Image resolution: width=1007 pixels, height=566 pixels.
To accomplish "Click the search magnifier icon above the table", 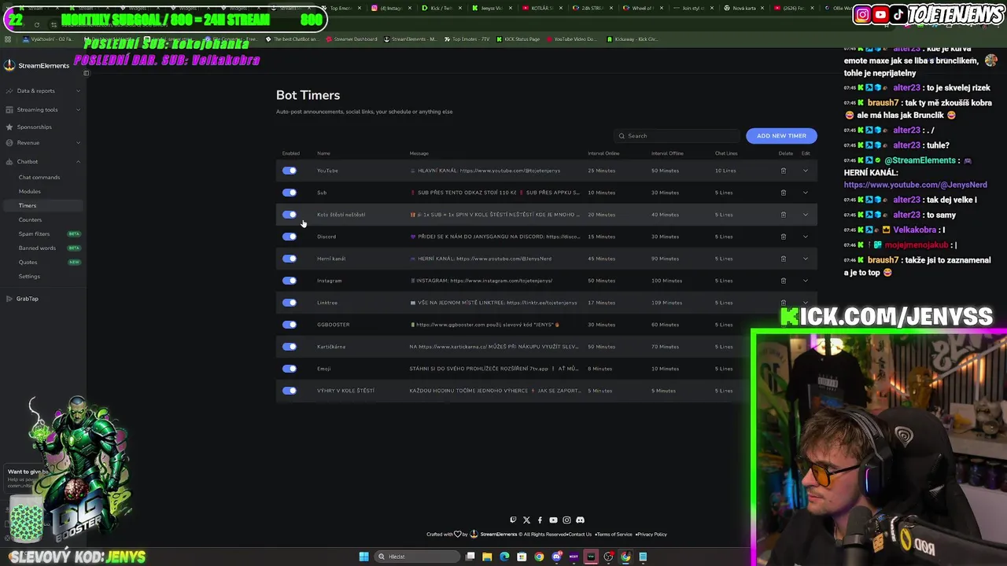I will coord(622,136).
